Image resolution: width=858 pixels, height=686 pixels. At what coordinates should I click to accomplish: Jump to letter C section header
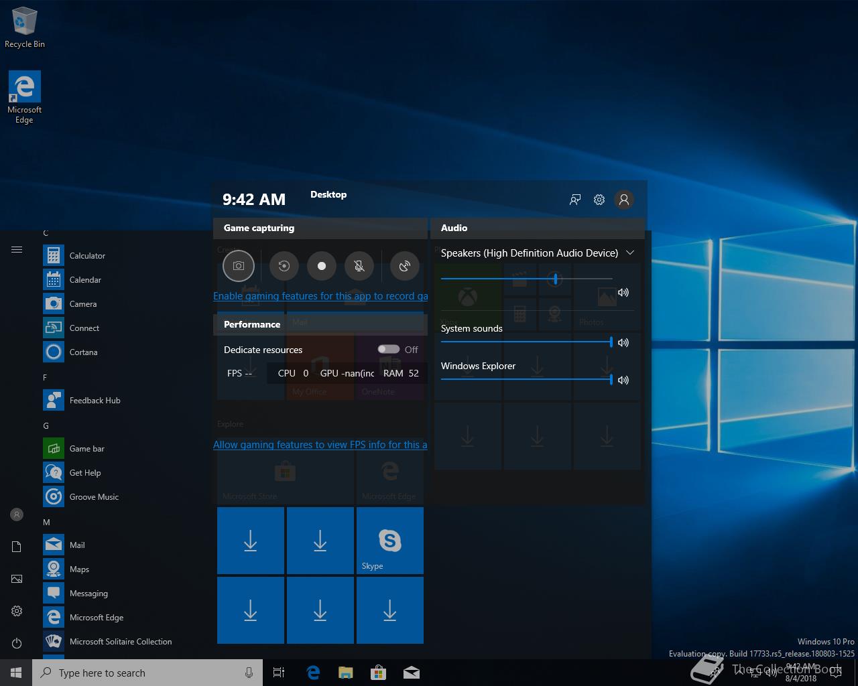tap(46, 233)
